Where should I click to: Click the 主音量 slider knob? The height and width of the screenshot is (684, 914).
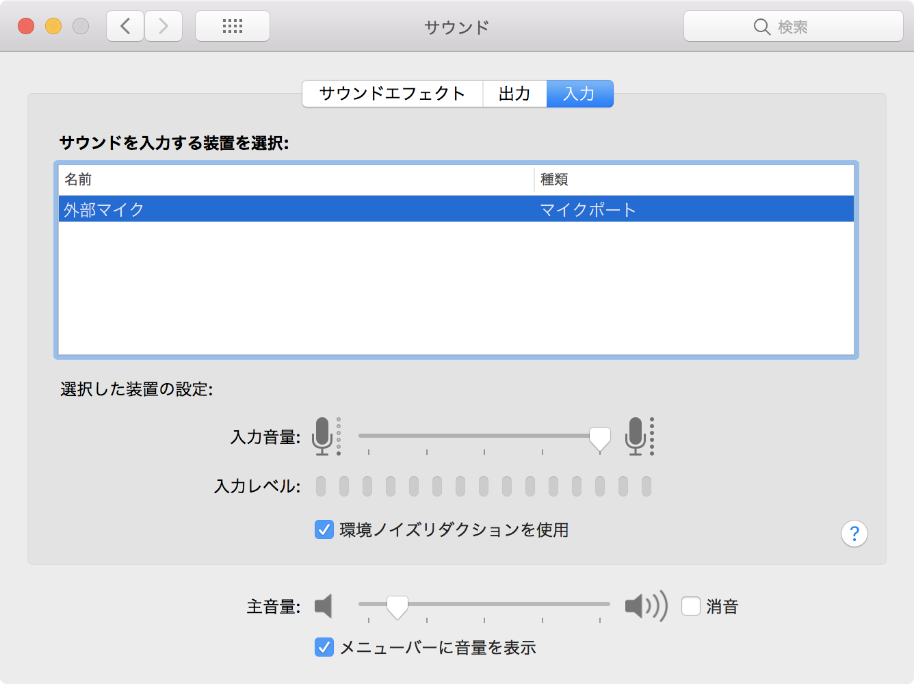click(397, 607)
